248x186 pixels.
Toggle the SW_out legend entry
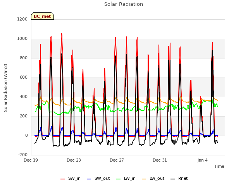coord(98,178)
